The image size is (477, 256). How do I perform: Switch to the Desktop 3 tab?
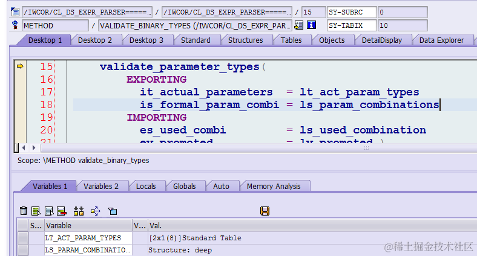click(x=146, y=40)
